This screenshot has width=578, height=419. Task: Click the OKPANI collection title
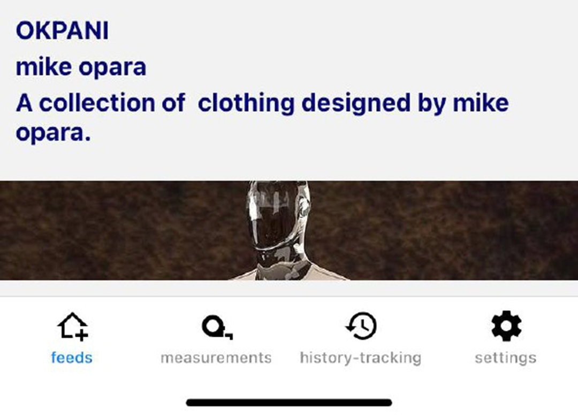[x=62, y=30]
